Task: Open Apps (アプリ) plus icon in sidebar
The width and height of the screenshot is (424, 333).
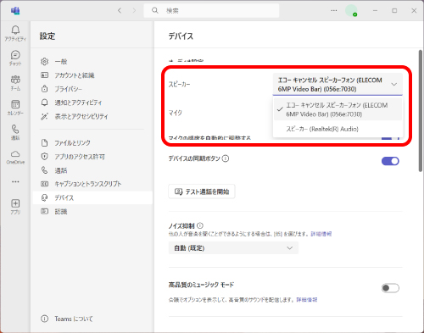Action: [15, 207]
